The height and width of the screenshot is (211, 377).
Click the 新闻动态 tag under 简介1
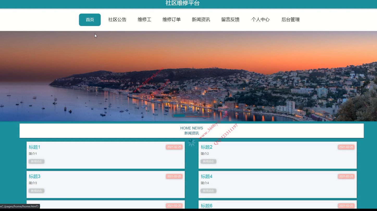(x=36, y=162)
